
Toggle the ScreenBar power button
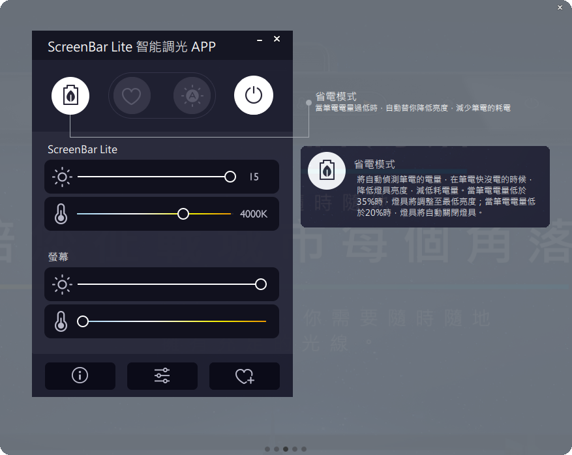(x=254, y=96)
